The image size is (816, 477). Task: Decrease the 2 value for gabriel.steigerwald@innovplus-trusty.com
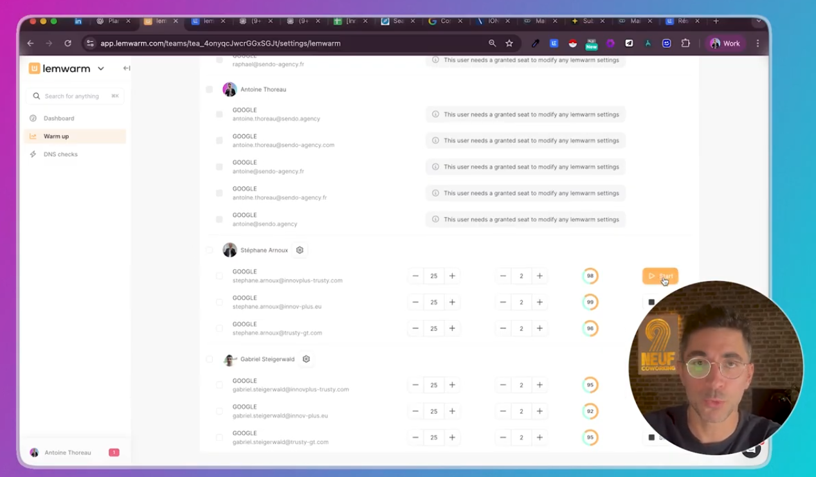503,385
